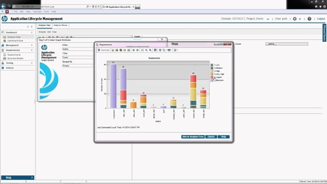This screenshot has width=327, height=184.
Task: Click the browser settings gear icon
Action: [325, 7]
